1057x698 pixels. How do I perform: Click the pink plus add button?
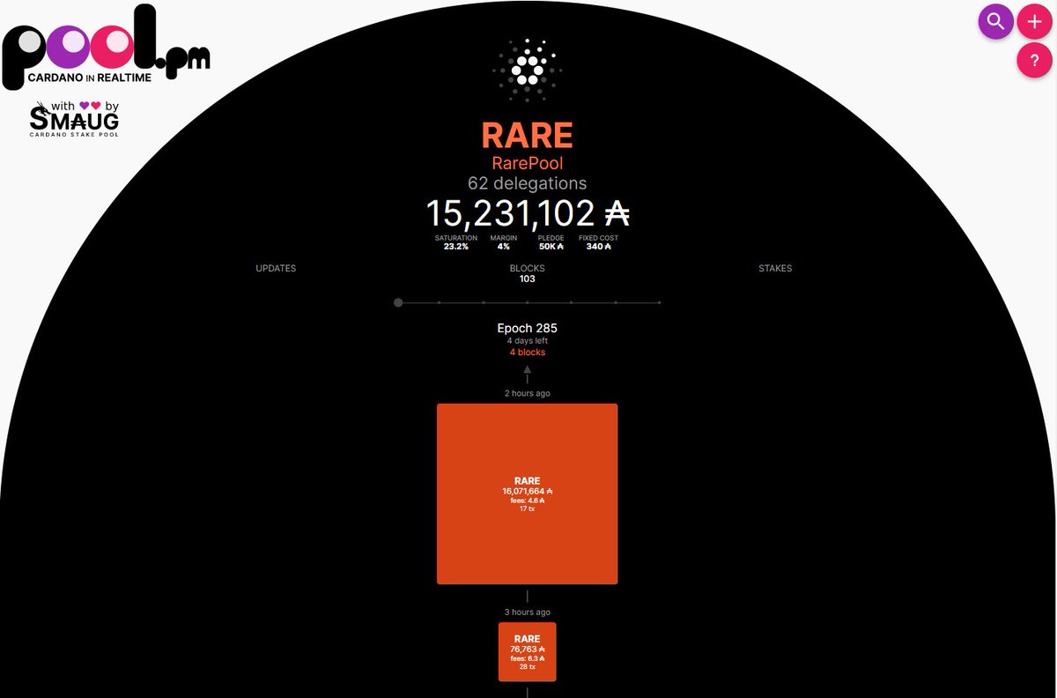point(1034,21)
